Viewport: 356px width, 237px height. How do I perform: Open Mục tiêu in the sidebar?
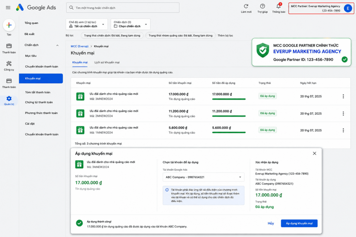(x=31, y=56)
